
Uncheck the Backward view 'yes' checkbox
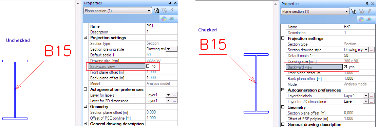pyautogui.click(x=345, y=67)
